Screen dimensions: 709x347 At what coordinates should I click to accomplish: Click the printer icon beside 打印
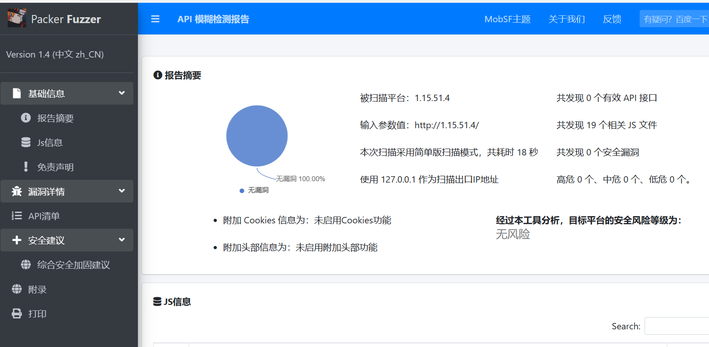[17, 313]
